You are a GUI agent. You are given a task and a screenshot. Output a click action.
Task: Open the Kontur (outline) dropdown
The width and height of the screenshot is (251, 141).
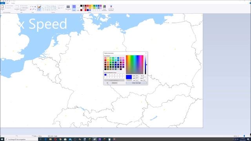[x=61, y=6]
